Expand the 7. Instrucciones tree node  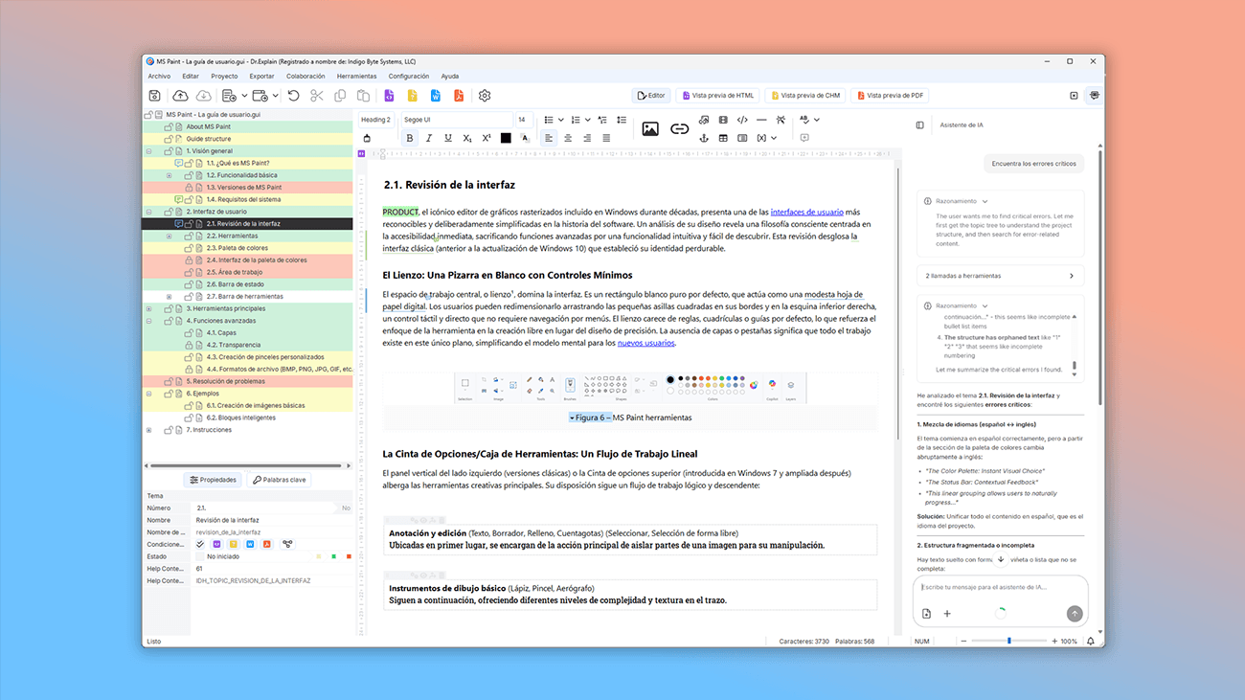(x=148, y=430)
